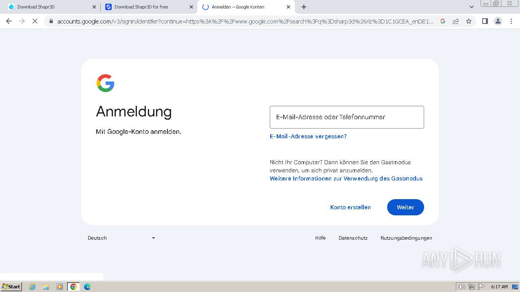Open File Explorer from taskbar
The width and height of the screenshot is (520, 292).
coord(46,287)
